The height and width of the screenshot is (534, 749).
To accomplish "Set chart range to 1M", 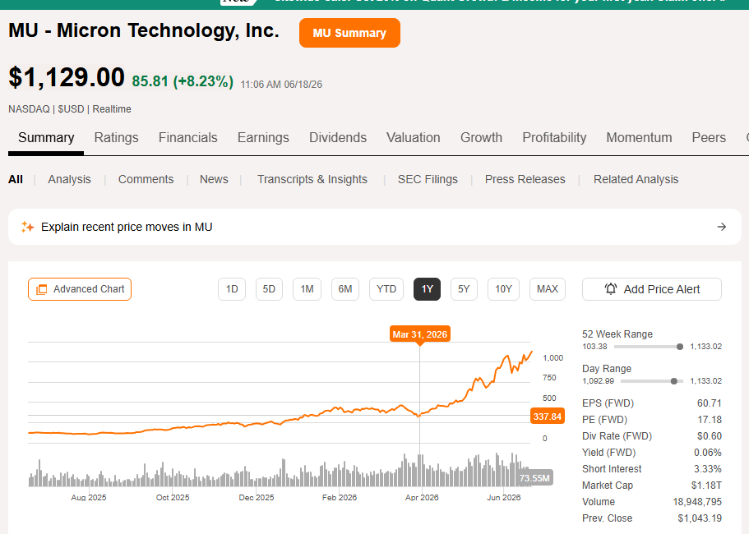I will [x=307, y=289].
